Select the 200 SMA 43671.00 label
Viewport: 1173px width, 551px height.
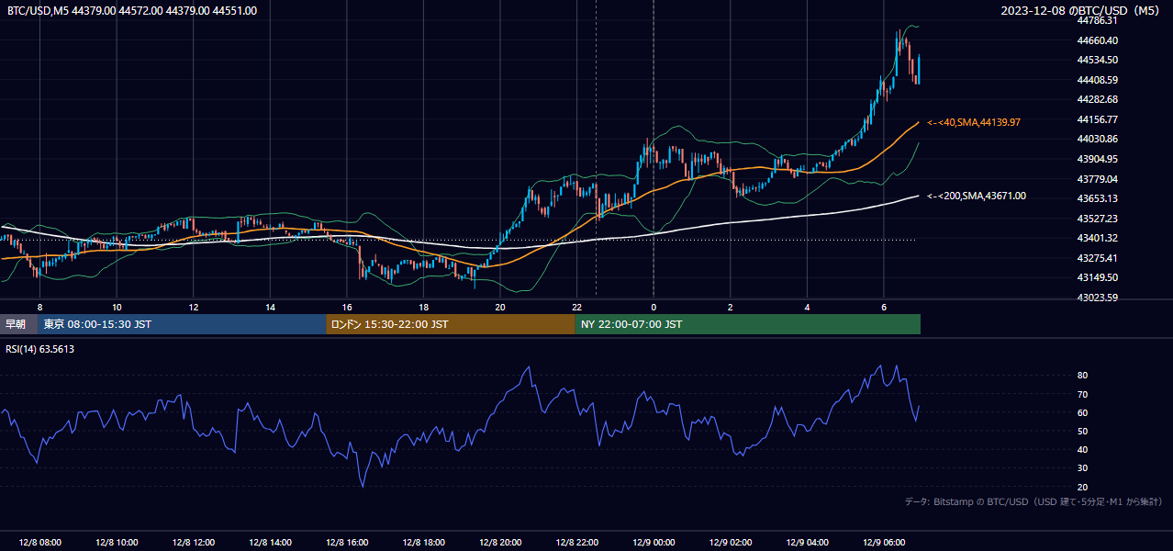[977, 196]
